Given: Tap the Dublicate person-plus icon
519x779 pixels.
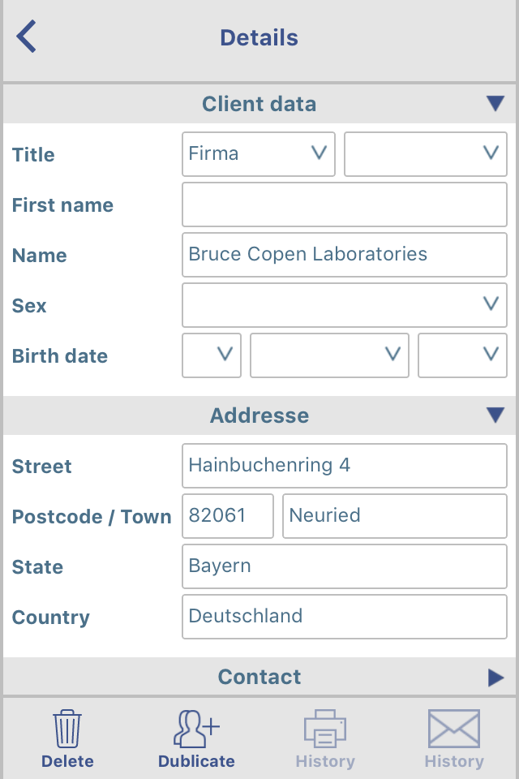Looking at the screenshot, I should coord(196,729).
